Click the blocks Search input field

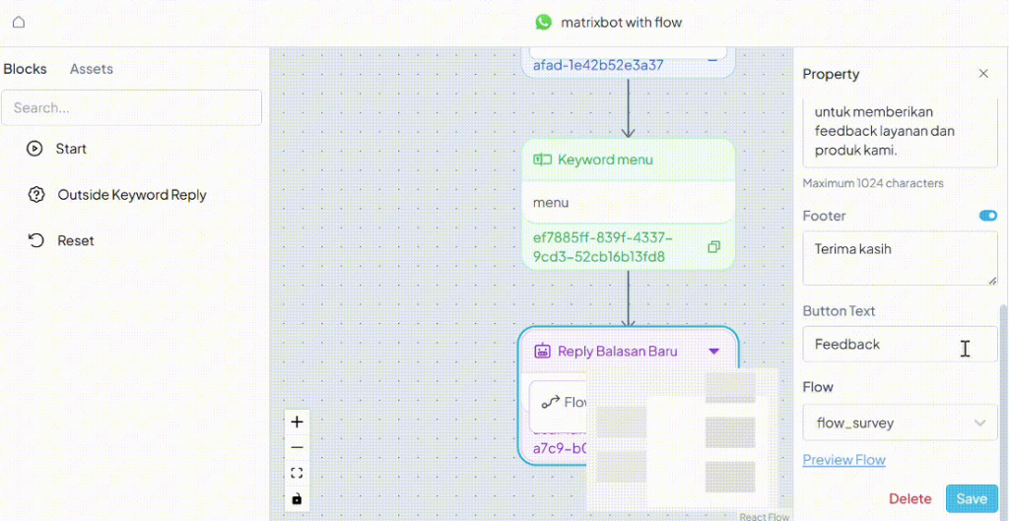(x=131, y=107)
